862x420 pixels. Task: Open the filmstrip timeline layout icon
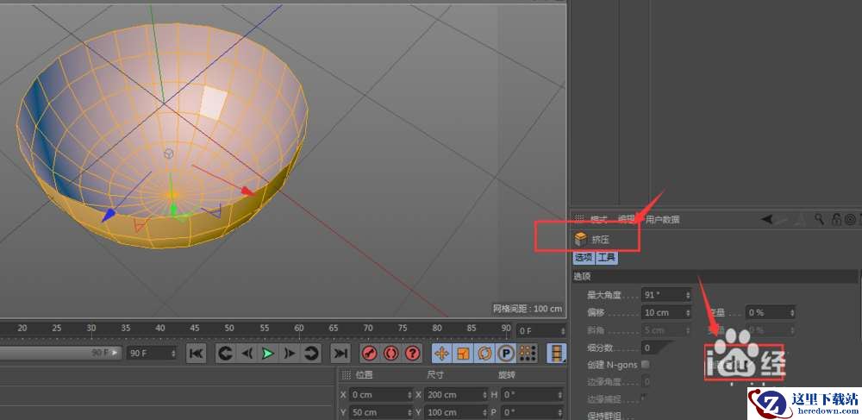coord(559,354)
